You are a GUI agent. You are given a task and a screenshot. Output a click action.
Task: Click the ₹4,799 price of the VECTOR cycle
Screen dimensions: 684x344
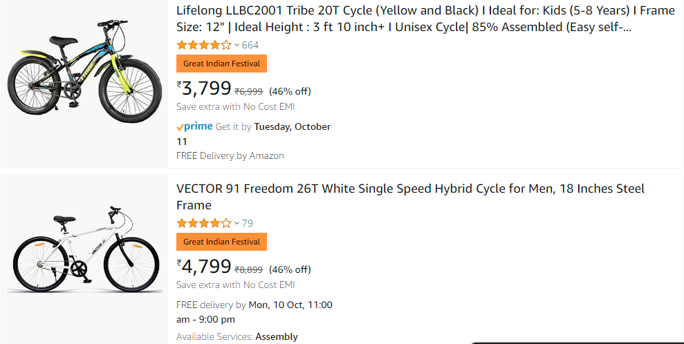pos(204,267)
